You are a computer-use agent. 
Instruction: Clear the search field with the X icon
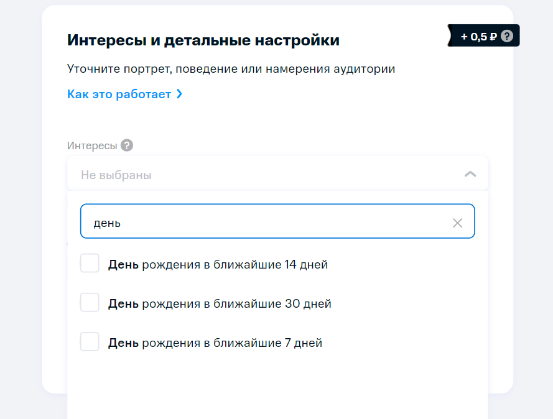click(x=457, y=223)
